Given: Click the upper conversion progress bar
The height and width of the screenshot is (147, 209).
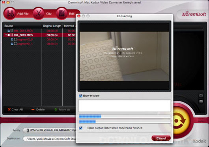Looking at the screenshot, I should tap(125, 116).
